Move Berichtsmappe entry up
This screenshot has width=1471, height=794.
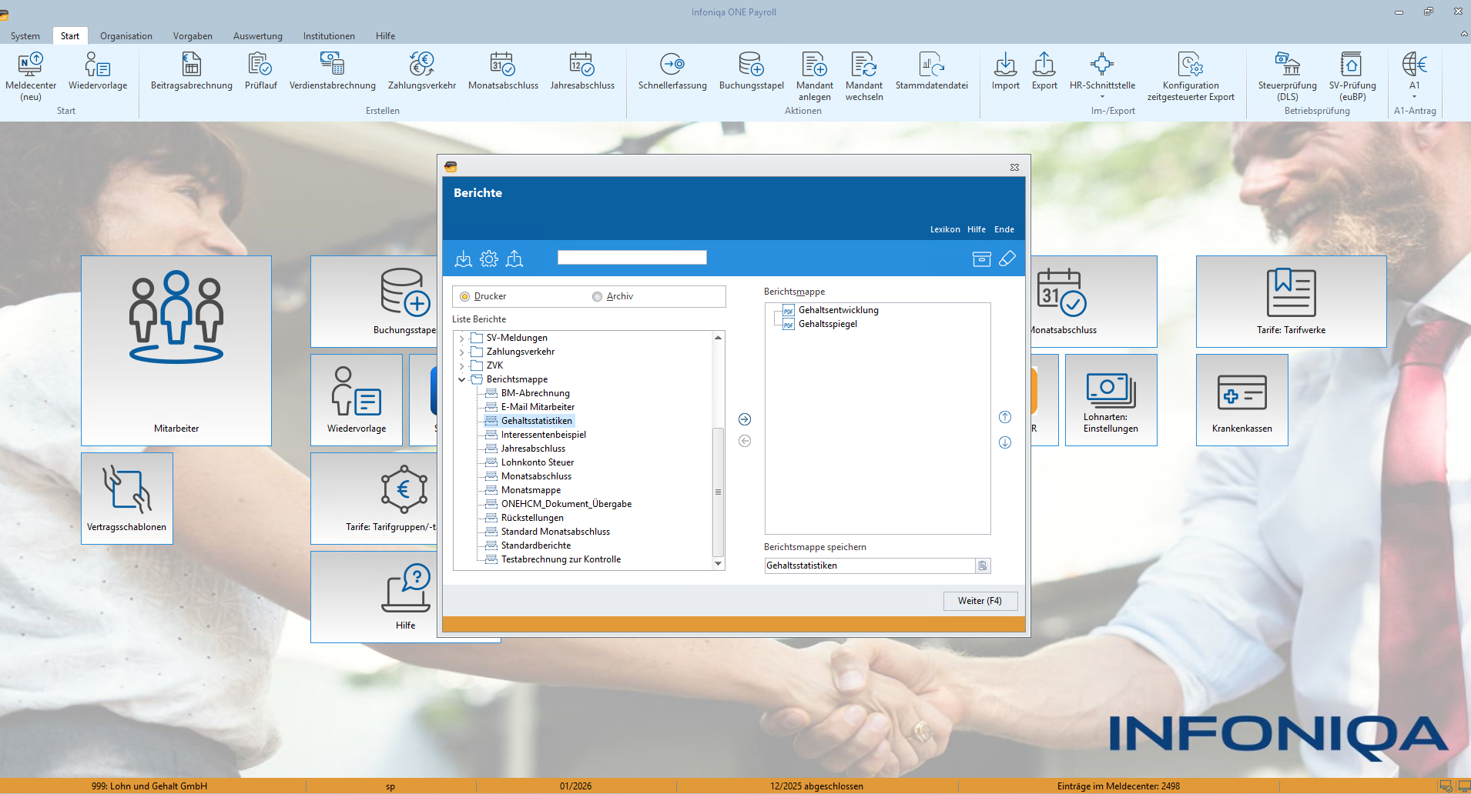coord(1005,417)
